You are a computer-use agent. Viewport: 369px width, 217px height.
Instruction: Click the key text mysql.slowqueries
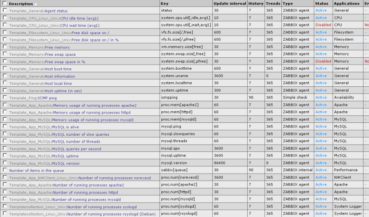coord(178,133)
